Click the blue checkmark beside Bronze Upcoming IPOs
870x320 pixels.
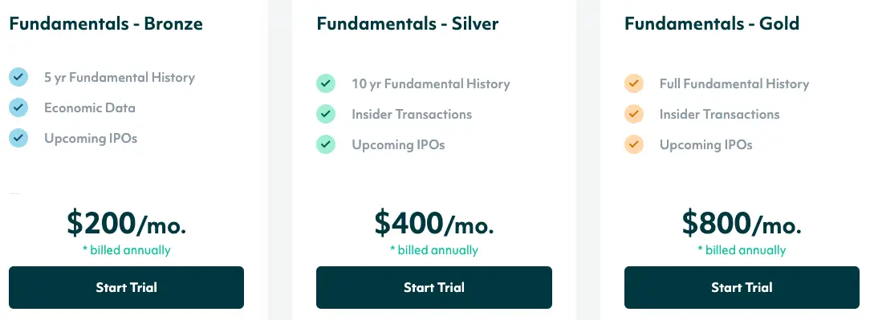(x=18, y=138)
